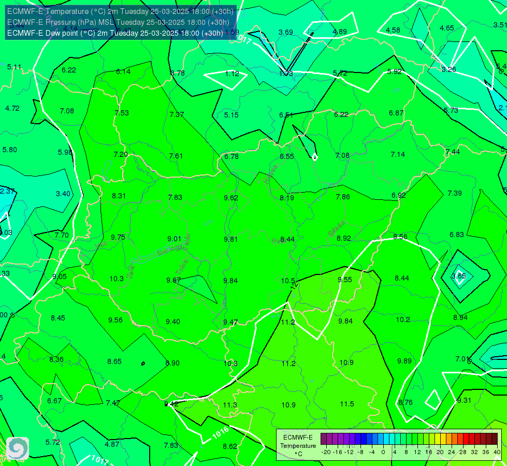507x466 pixels.
Task: Click the 7.37 temperature value
Action: point(177,114)
